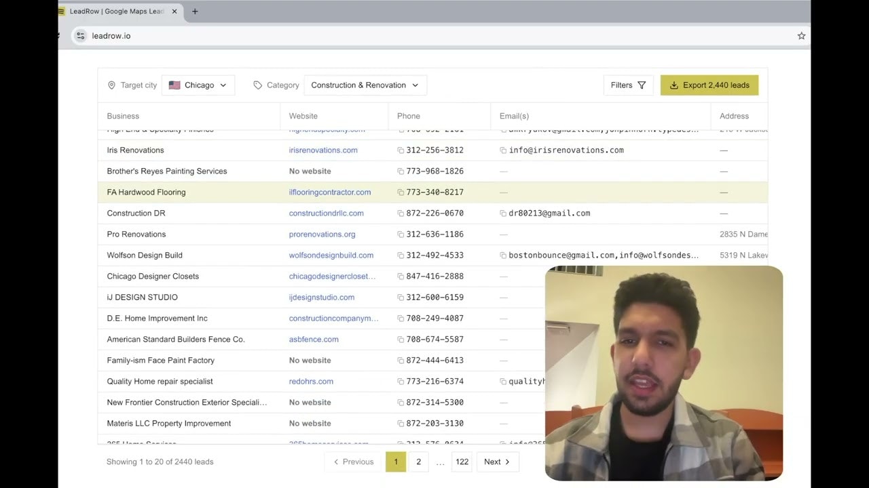Open wolfsondesignbuild.com website link
This screenshot has height=488, width=869.
pyautogui.click(x=331, y=256)
